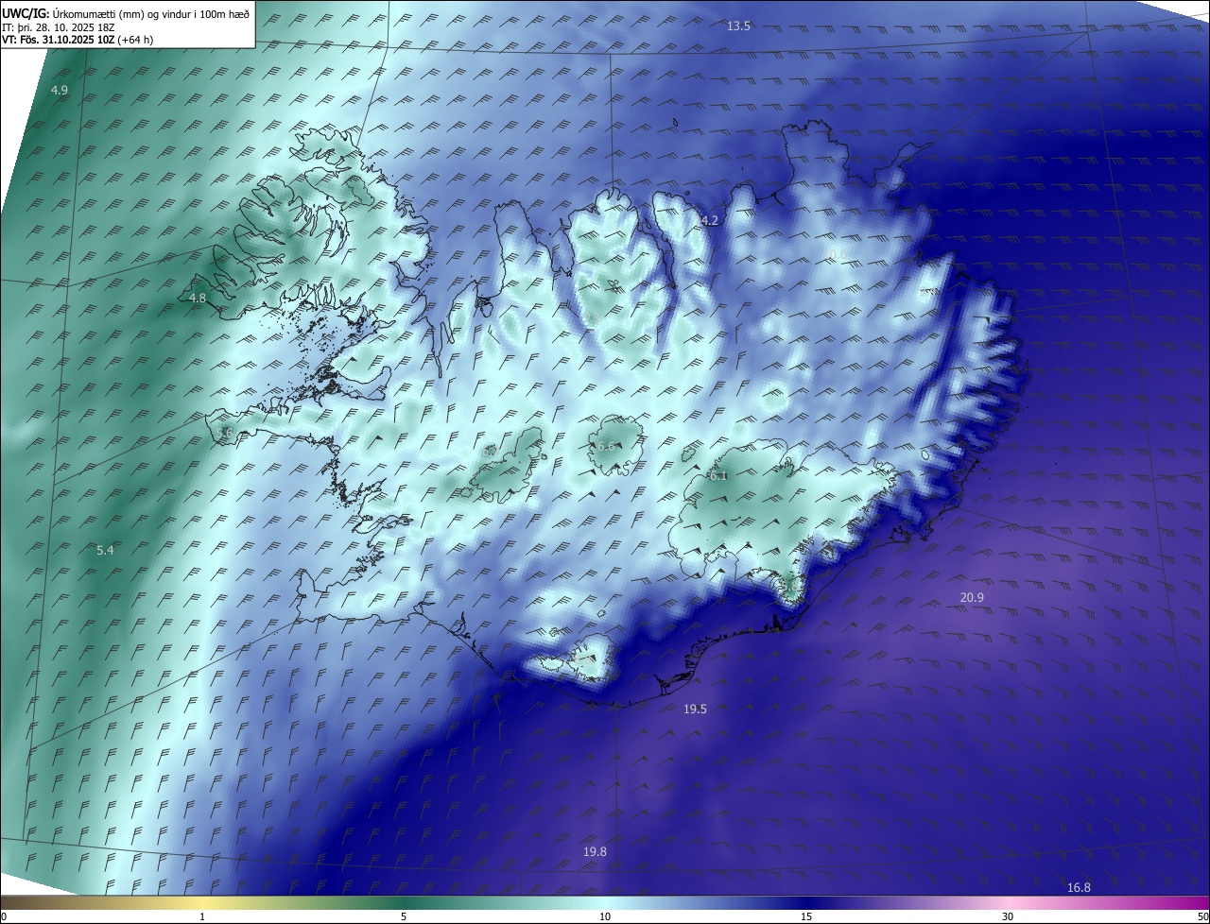Screen dimensions: 1210x924
Task: Click the 13.5 value label at the top
Action: (x=738, y=26)
